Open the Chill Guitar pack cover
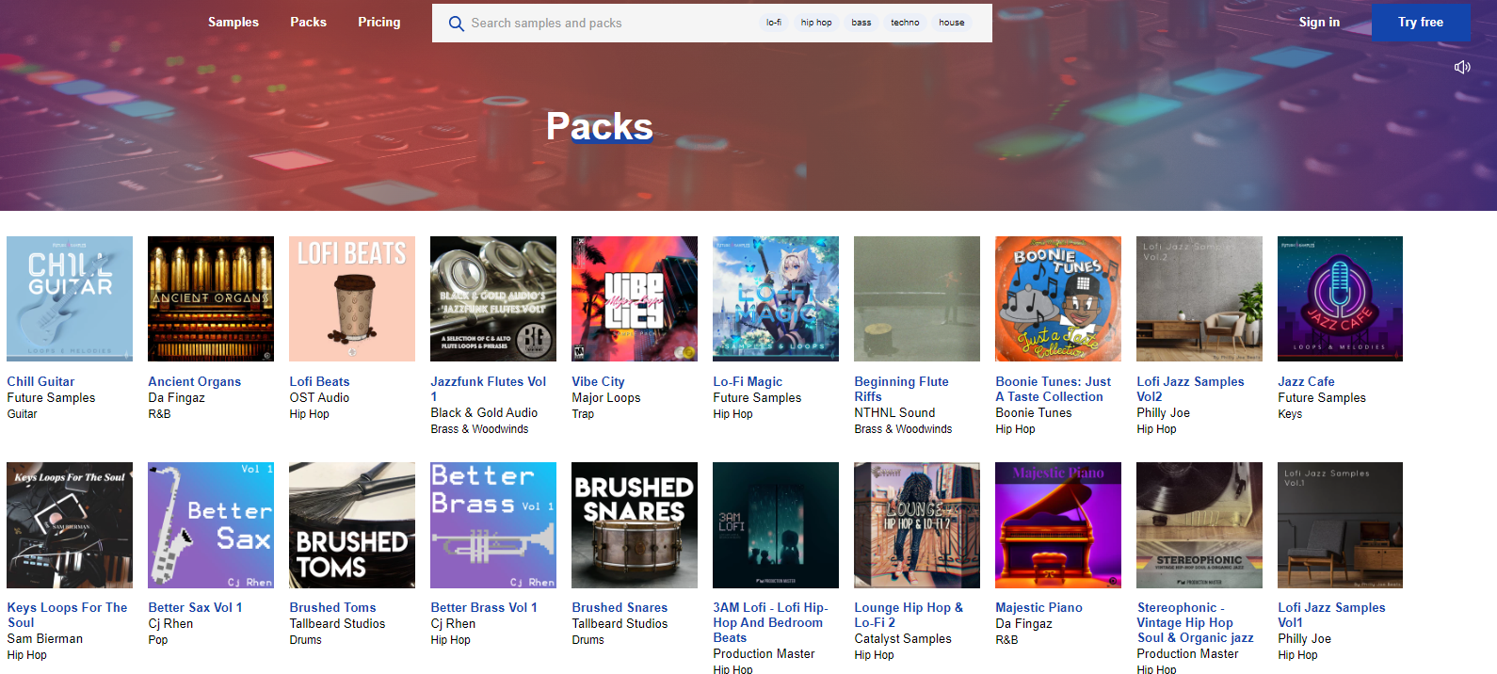This screenshot has width=1497, height=674. (x=70, y=298)
